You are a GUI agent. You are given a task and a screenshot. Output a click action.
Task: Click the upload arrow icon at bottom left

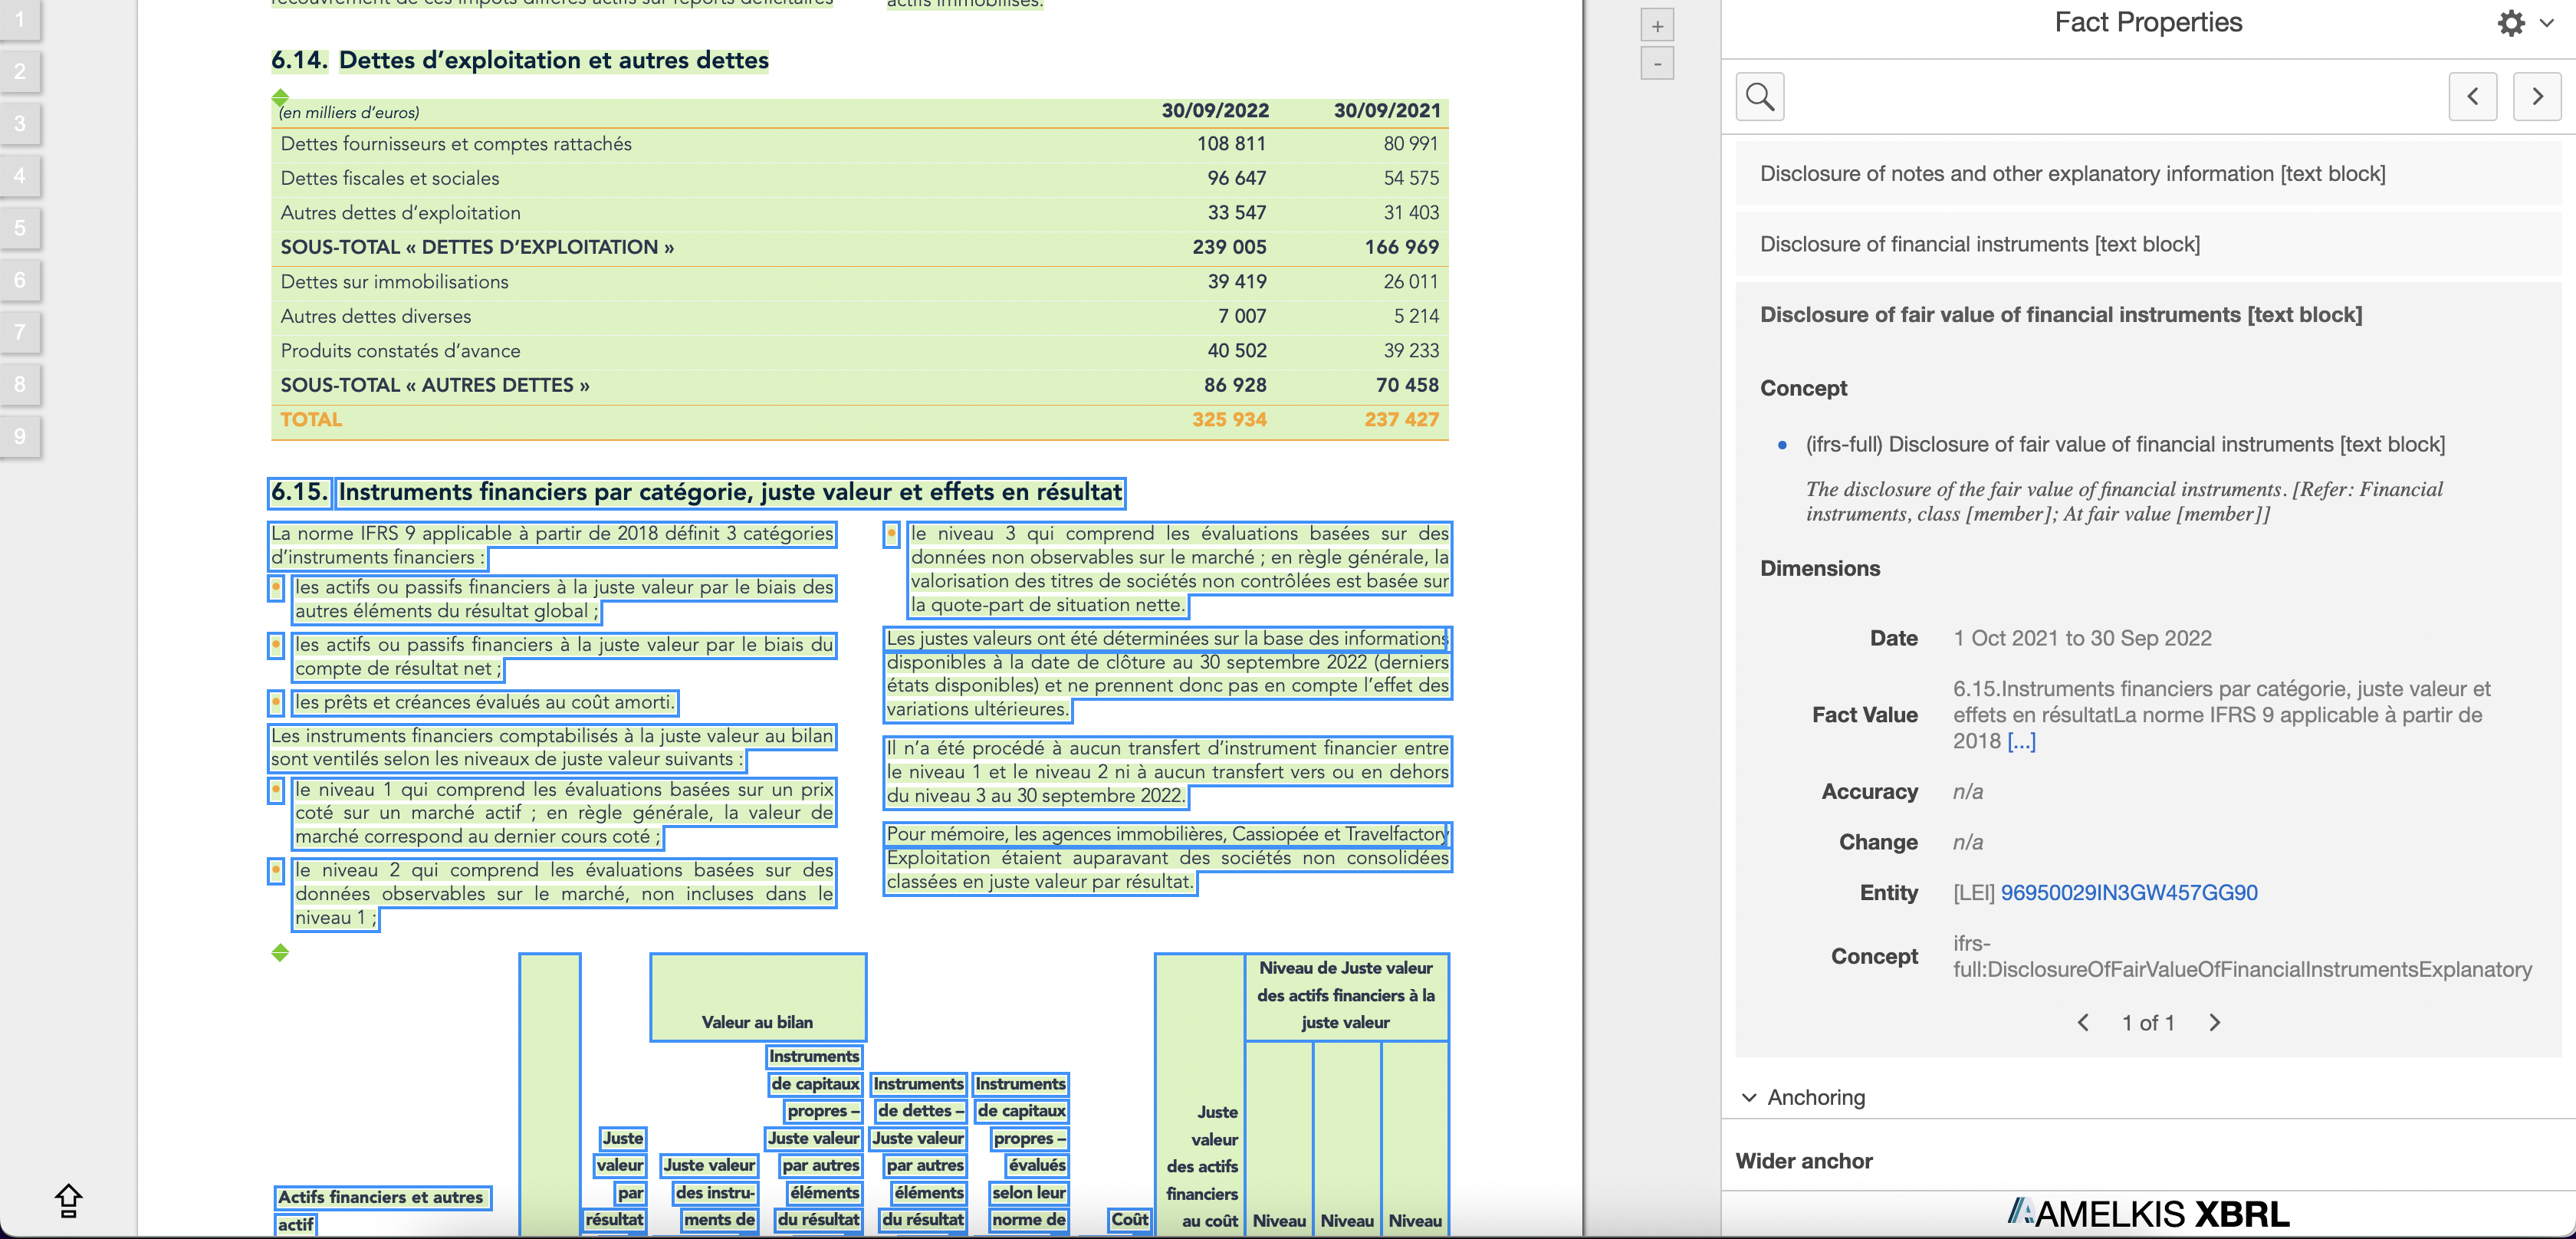[68, 1200]
